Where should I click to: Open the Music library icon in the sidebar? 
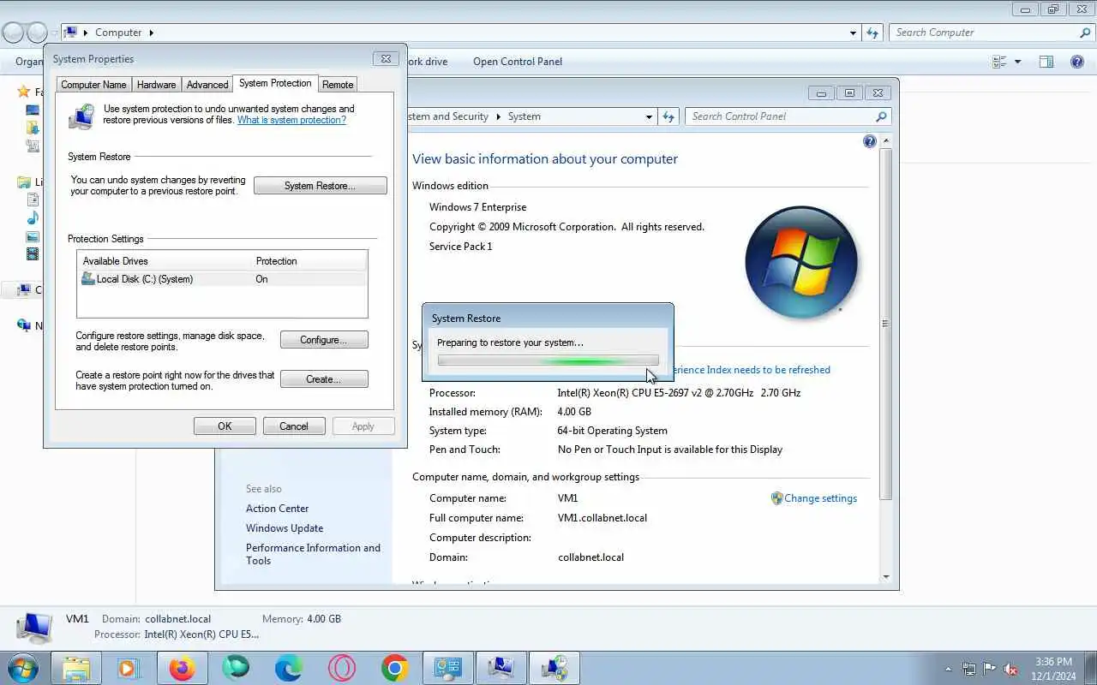[33, 217]
